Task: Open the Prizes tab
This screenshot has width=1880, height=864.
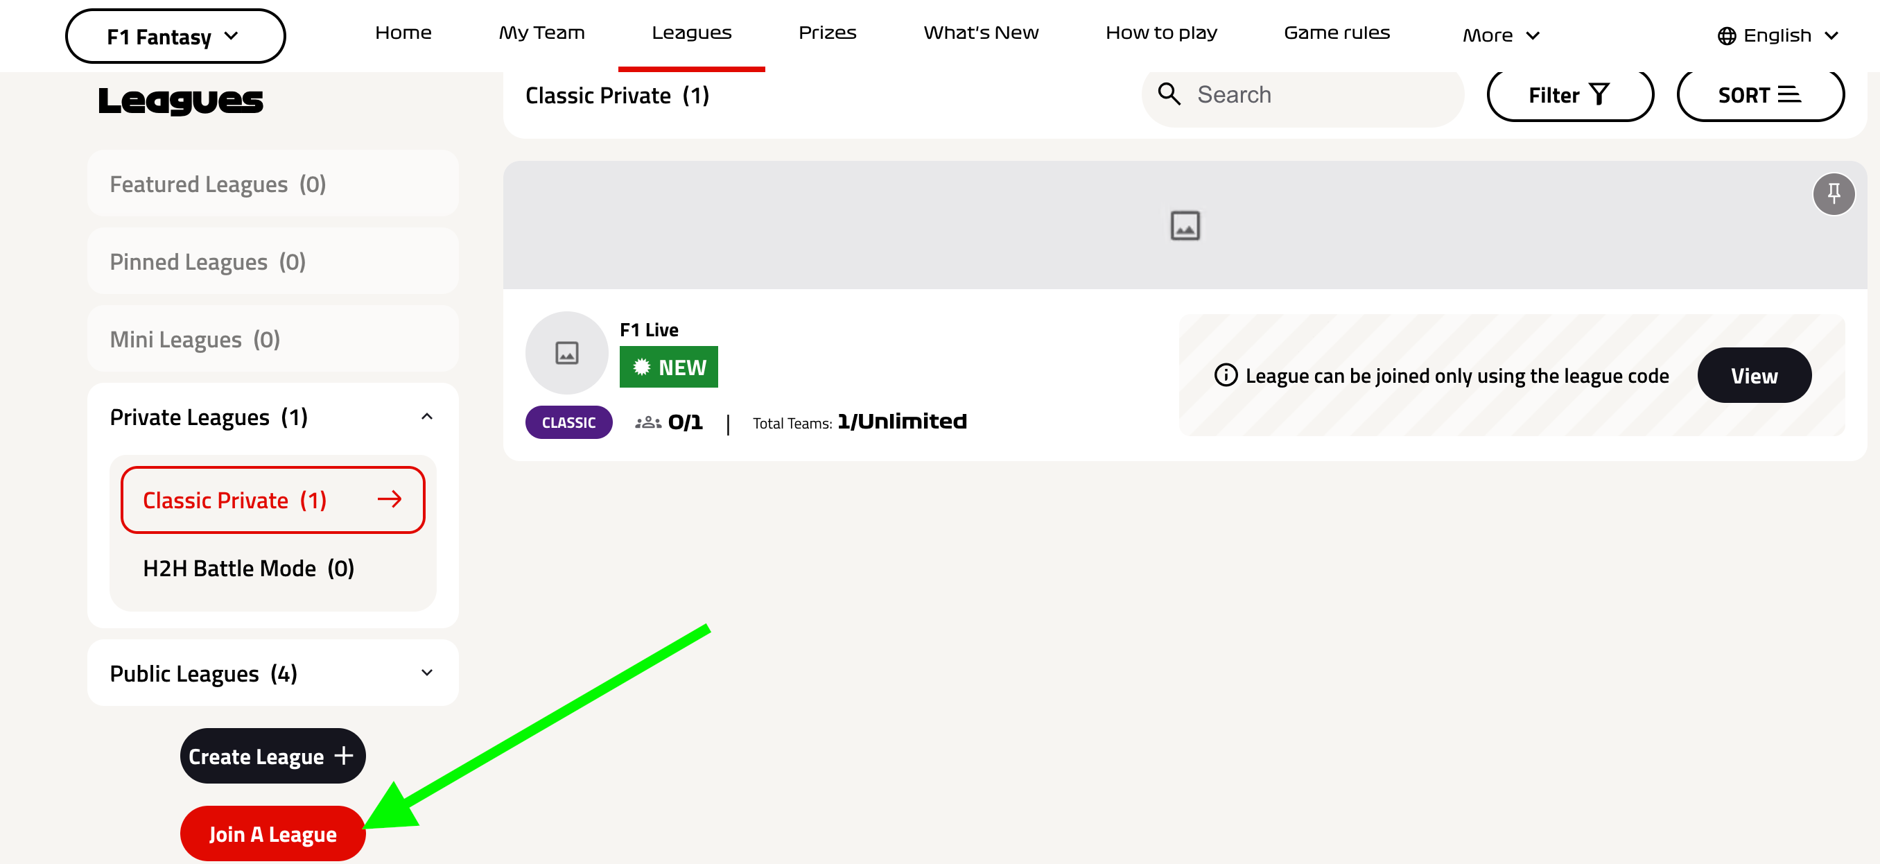Action: coord(827,33)
